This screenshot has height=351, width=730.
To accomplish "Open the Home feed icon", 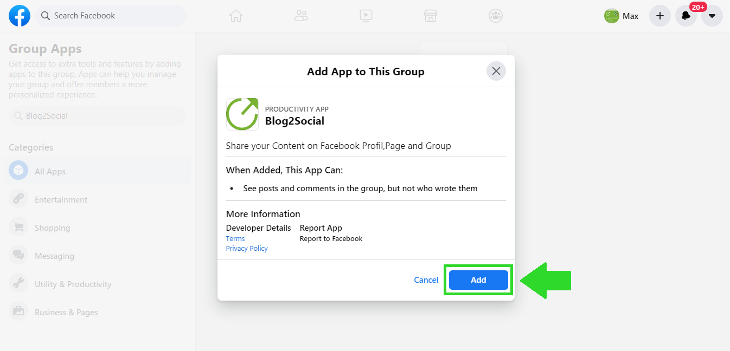I will (235, 16).
